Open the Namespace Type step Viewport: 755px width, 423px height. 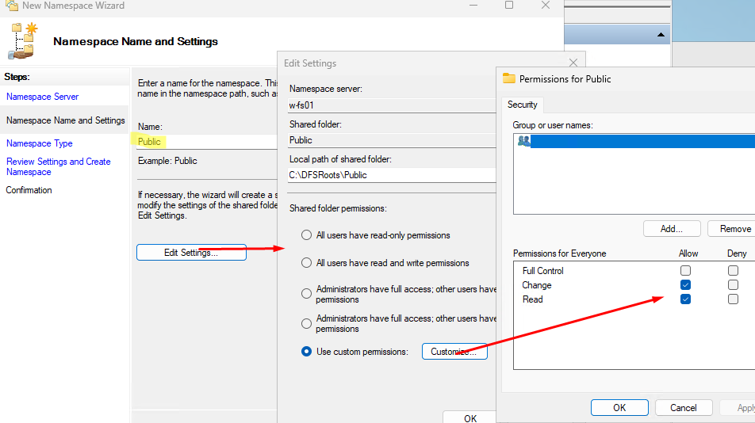(x=40, y=143)
